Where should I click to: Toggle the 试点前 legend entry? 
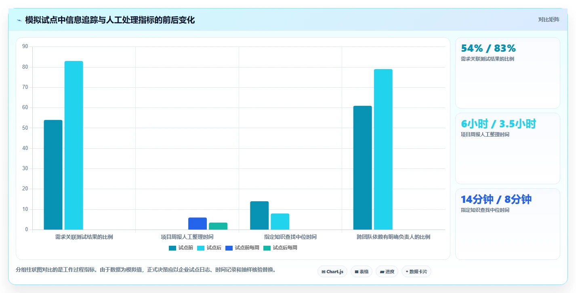click(x=181, y=248)
